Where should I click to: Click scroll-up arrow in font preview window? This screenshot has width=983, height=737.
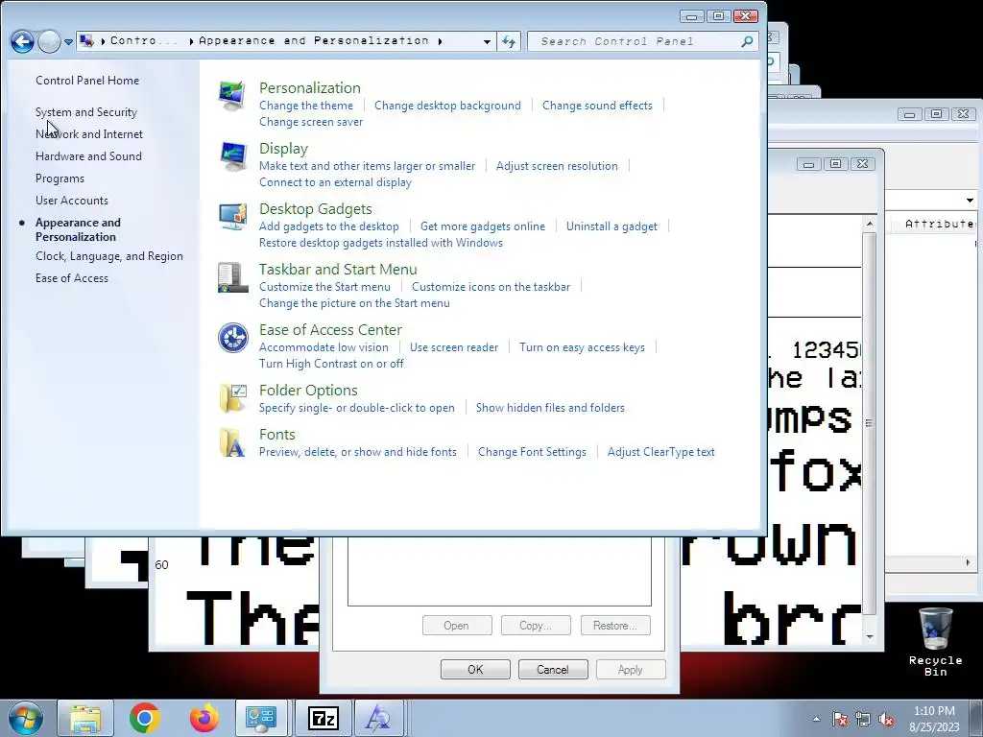pyautogui.click(x=870, y=223)
